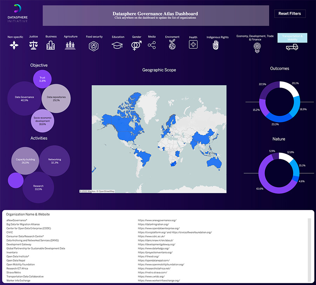Filter by the Business buildings icon
This screenshot has width=316, height=285.
(51, 45)
